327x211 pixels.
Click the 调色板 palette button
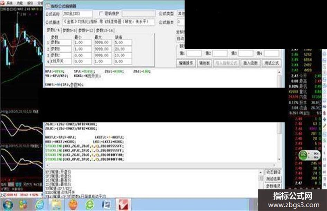[x=205, y=63]
